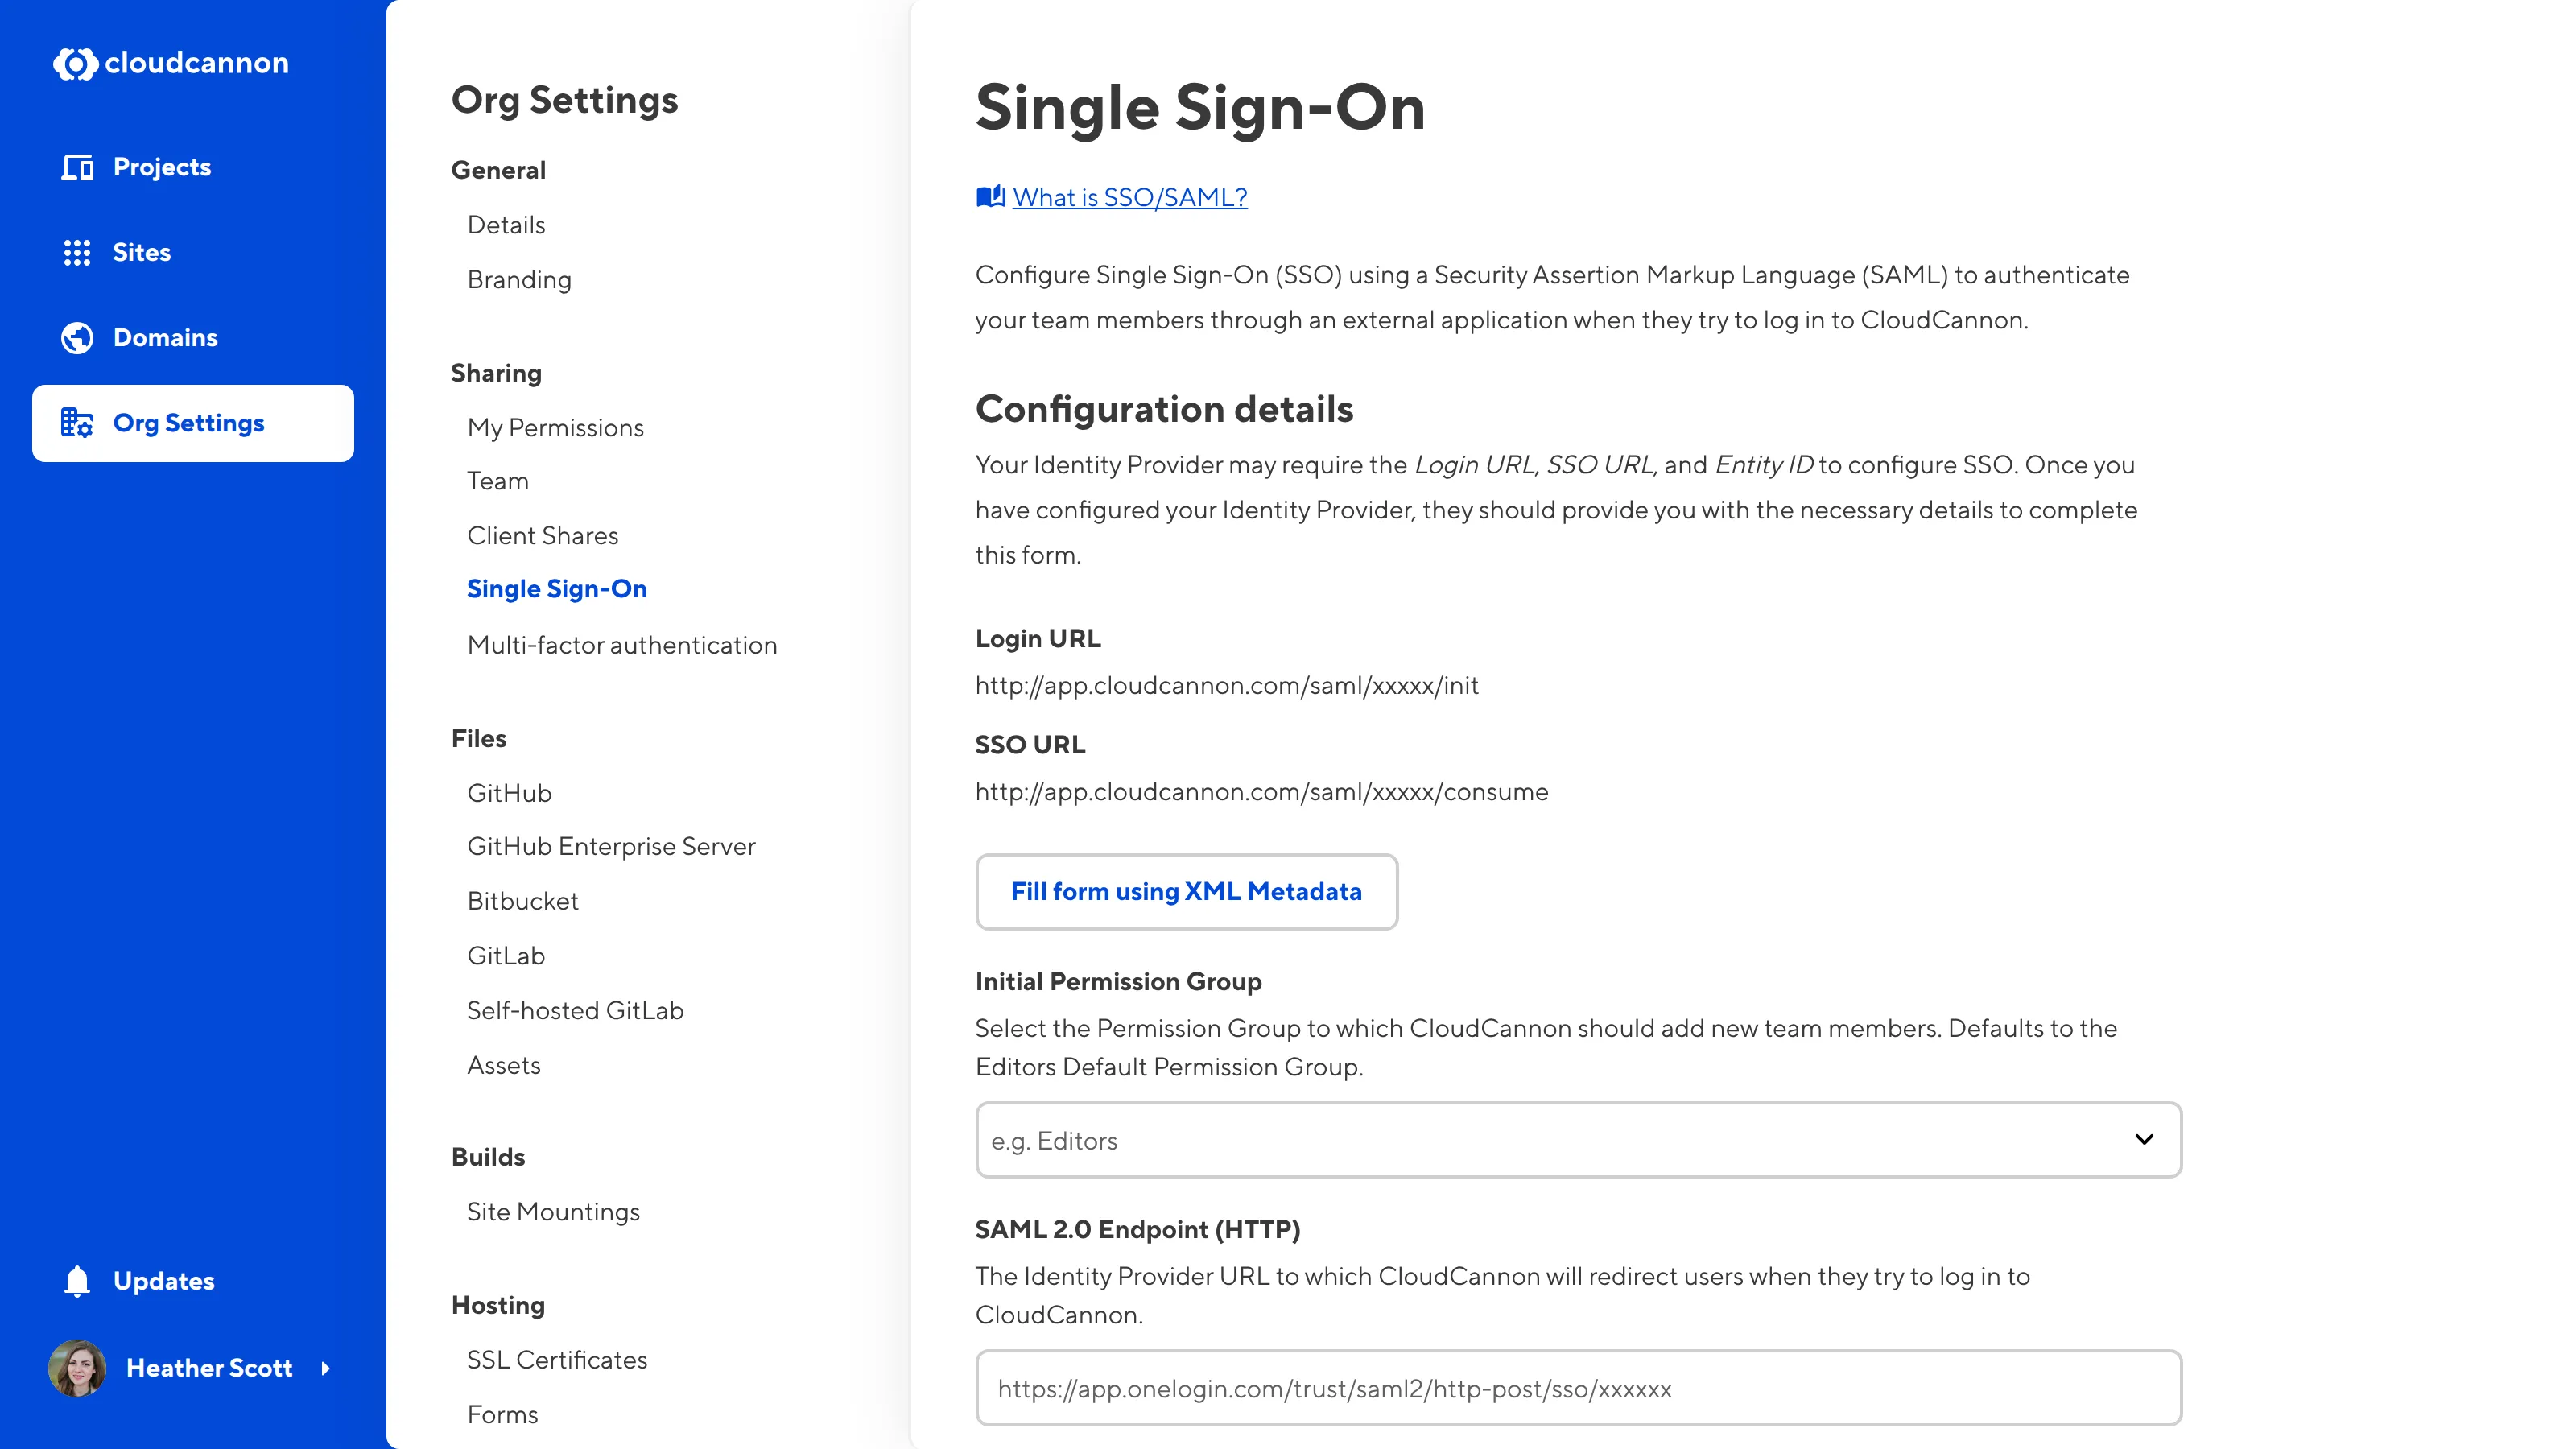Expand the Heather Scott account menu arrow
This screenshot has height=1449, width=2576.
coord(325,1368)
